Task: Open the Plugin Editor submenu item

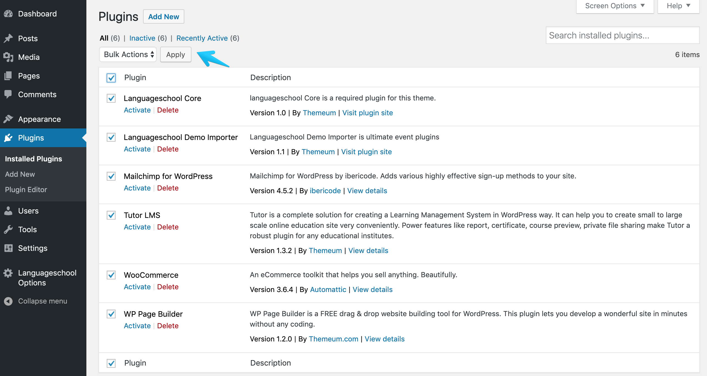Action: [x=26, y=190]
